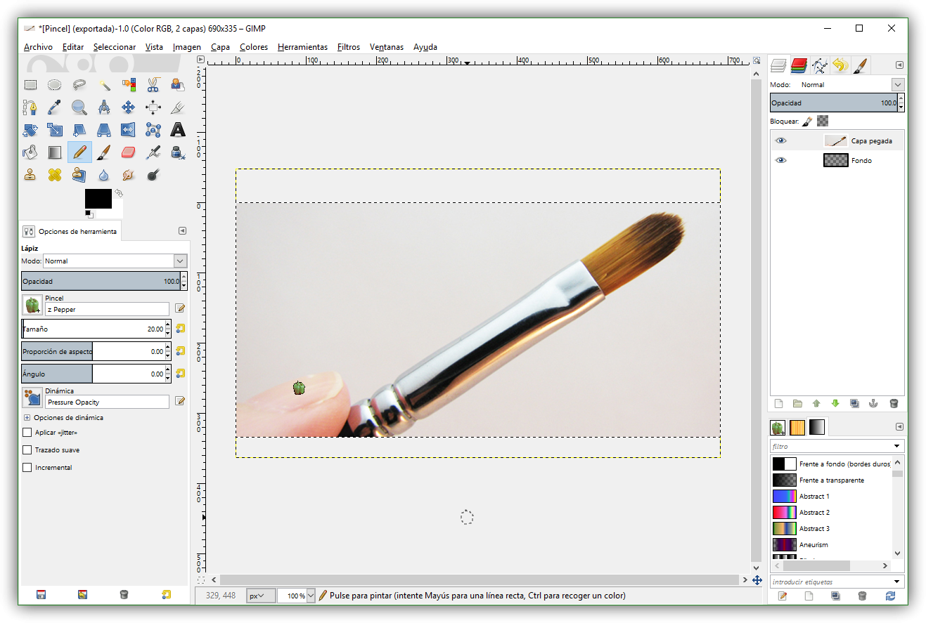Select the Bucket Fill tool
This screenshot has height=623, width=926.
click(30, 152)
